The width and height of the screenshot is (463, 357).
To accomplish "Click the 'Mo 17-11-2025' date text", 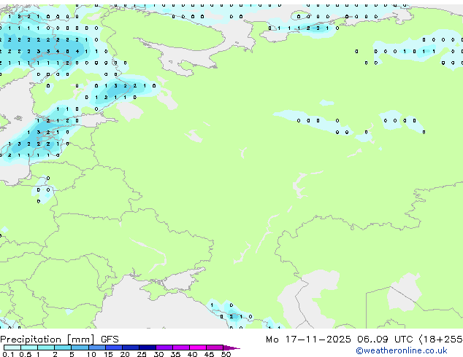I will pos(308,340).
